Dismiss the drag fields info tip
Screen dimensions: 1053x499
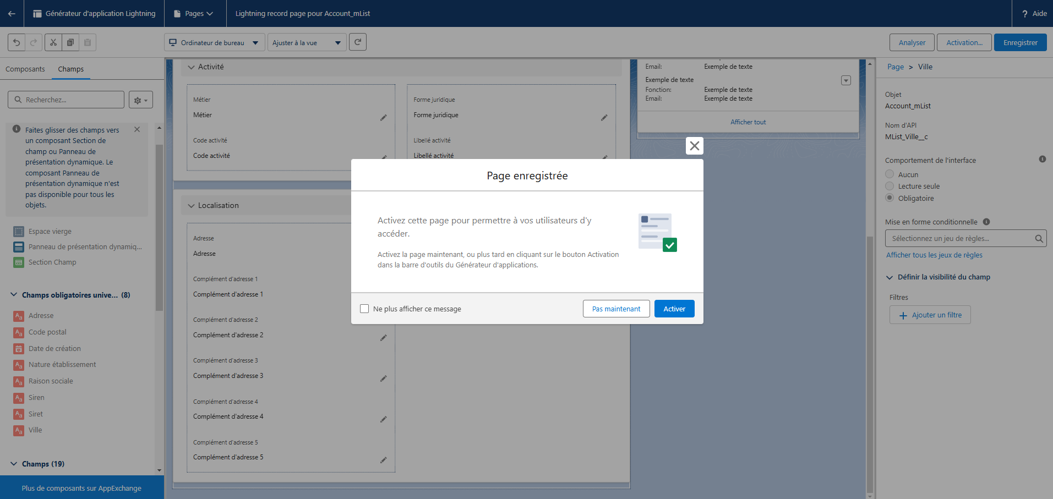tap(137, 129)
